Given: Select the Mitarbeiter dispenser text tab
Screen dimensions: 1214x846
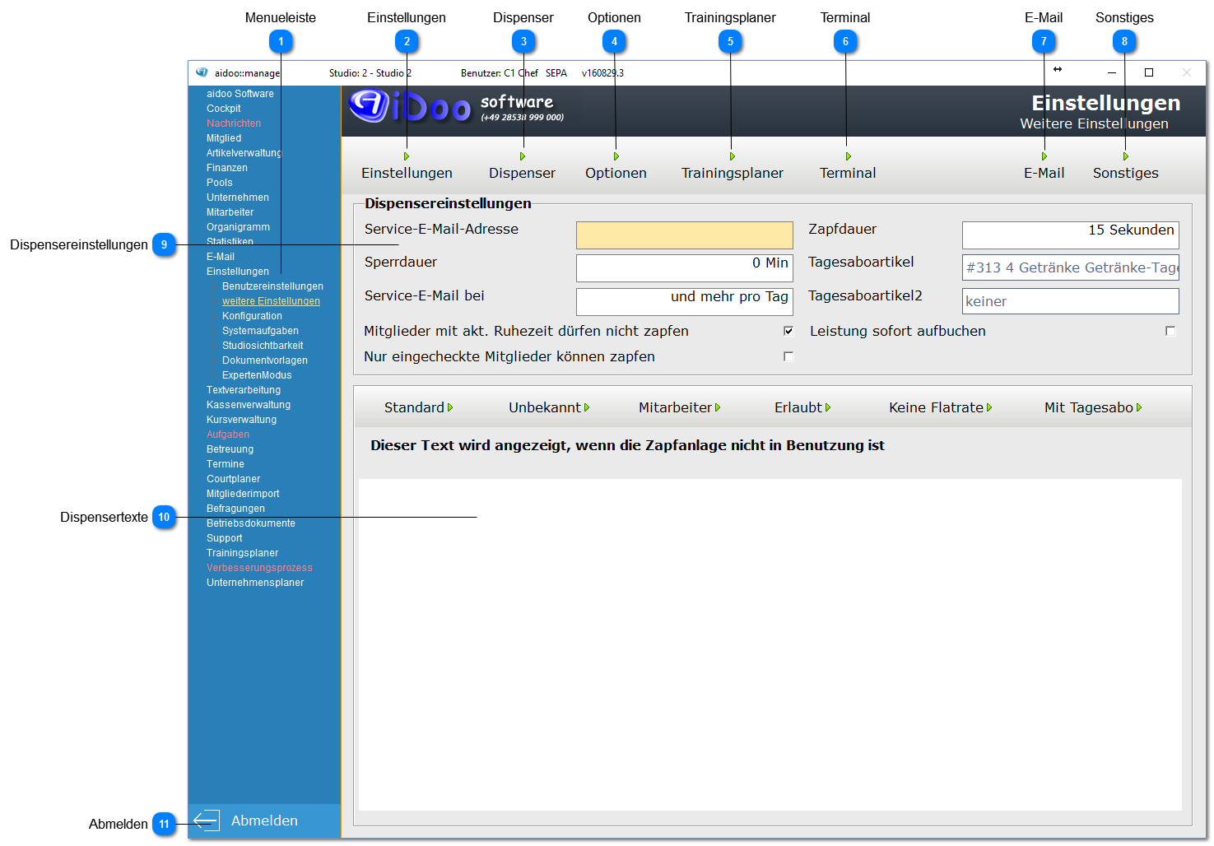Looking at the screenshot, I should (680, 407).
